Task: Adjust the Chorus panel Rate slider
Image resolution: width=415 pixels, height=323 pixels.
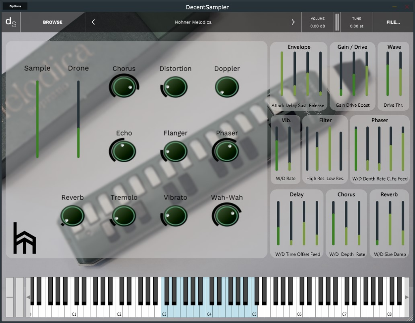Action: tap(359, 223)
